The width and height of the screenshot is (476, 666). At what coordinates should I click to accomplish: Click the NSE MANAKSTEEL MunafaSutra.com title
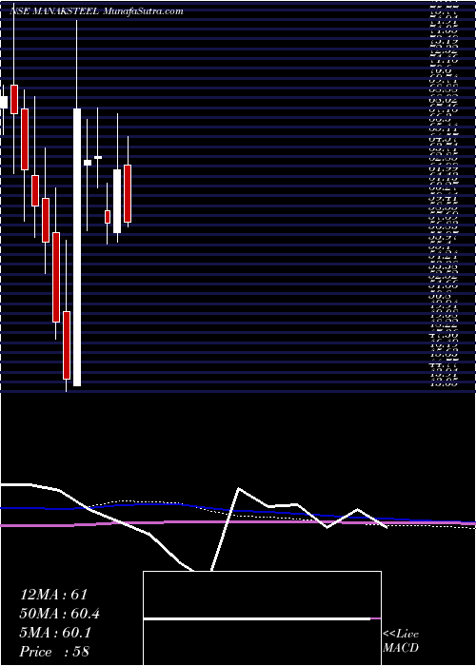pos(96,11)
